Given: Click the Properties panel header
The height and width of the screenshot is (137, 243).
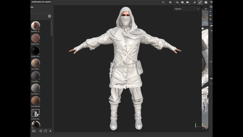Looking at the screenshot, I should (x=211, y=79).
